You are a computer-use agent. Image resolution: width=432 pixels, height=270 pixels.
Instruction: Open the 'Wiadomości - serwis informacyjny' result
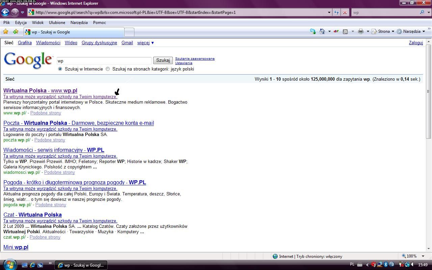54,150
